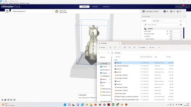Add a new Explorer tab
This screenshot has height=107, width=191.
tap(124, 43)
